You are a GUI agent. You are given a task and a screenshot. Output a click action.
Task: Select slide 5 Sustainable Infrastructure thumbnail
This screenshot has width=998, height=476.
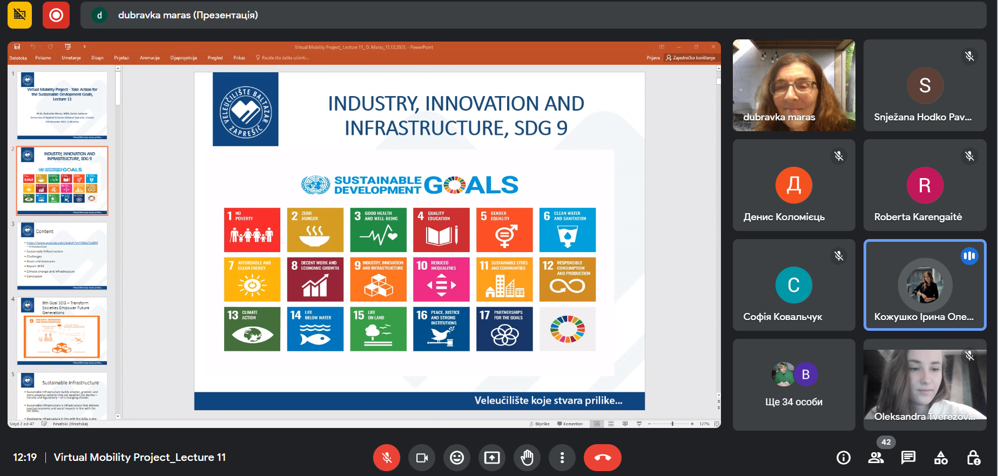62,396
